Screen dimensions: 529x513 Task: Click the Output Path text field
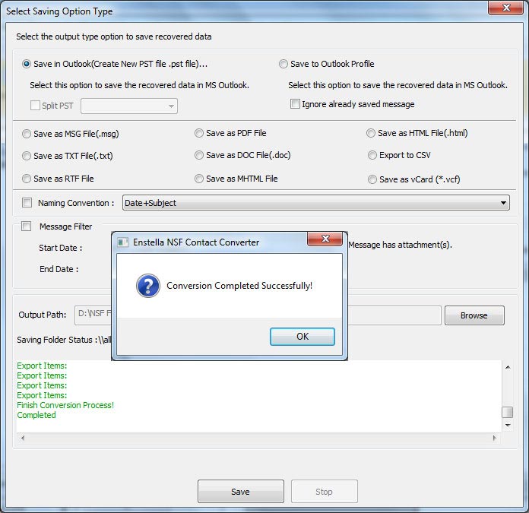[x=93, y=315]
